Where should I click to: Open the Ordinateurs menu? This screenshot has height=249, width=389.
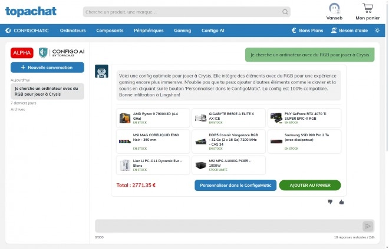72,31
